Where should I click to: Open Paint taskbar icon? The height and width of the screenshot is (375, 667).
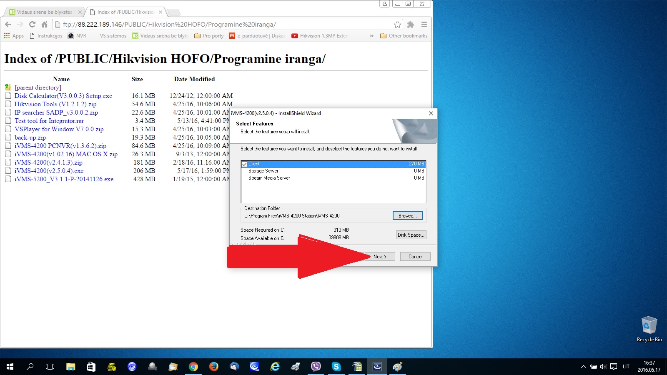point(397,367)
